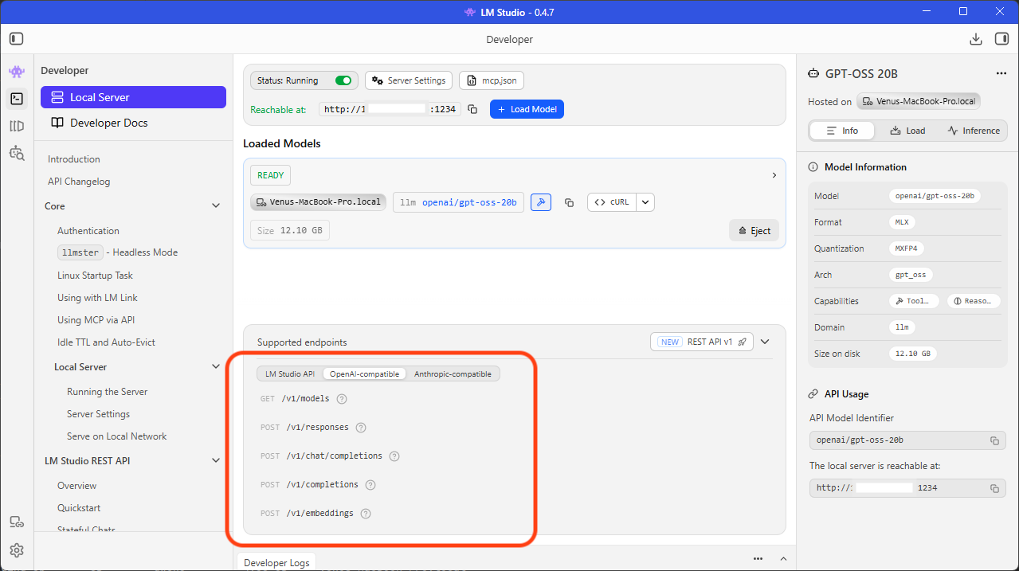Eject the loaded gpt-oss-20b model

(x=754, y=230)
